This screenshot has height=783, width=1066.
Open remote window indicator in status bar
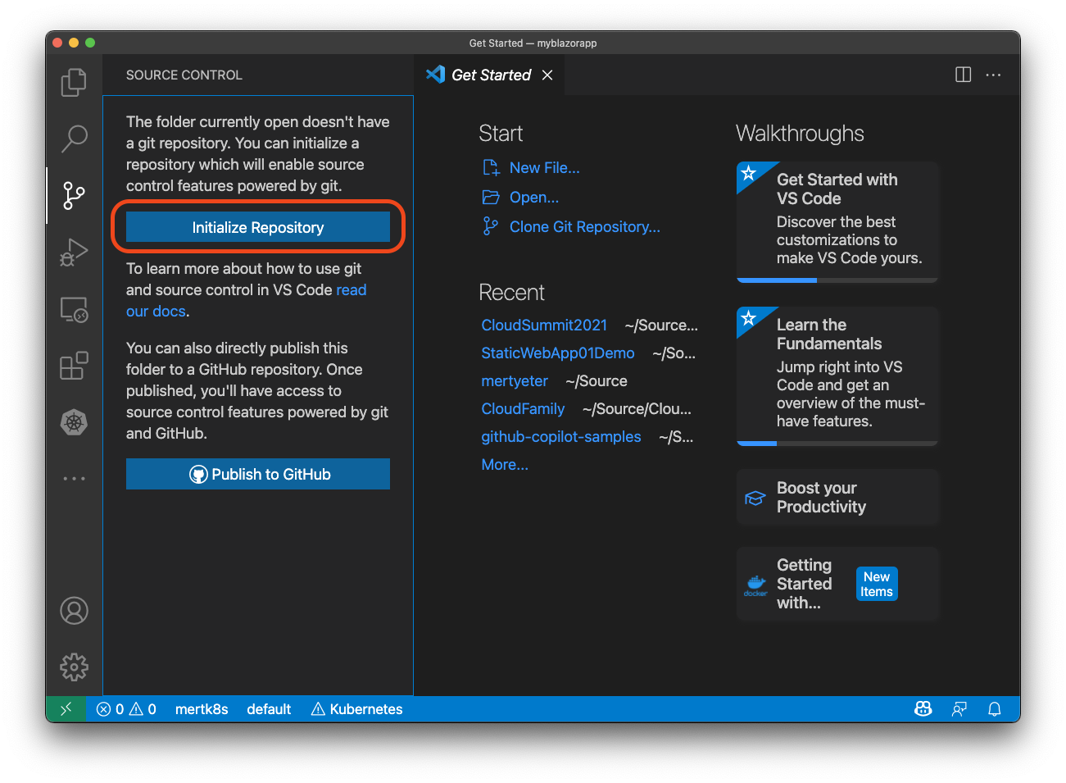tap(66, 709)
